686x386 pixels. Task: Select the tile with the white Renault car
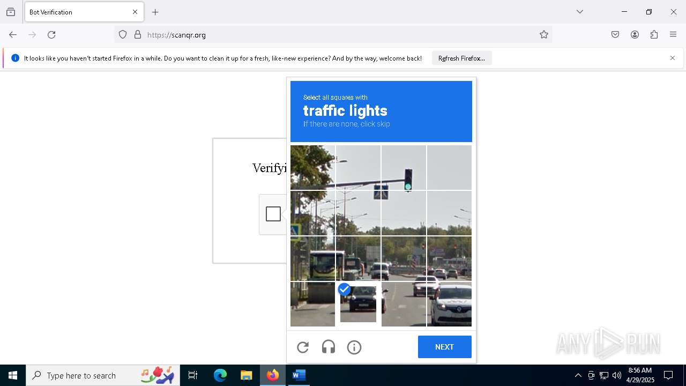[449, 304]
